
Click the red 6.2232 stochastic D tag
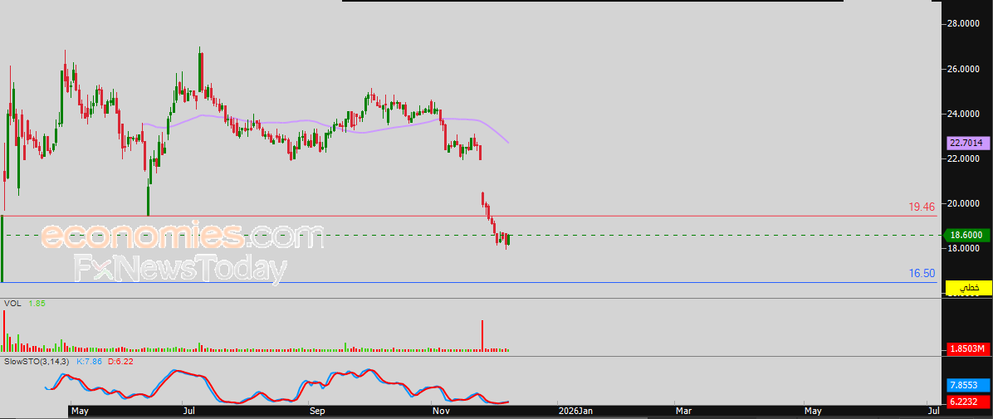pyautogui.click(x=968, y=402)
